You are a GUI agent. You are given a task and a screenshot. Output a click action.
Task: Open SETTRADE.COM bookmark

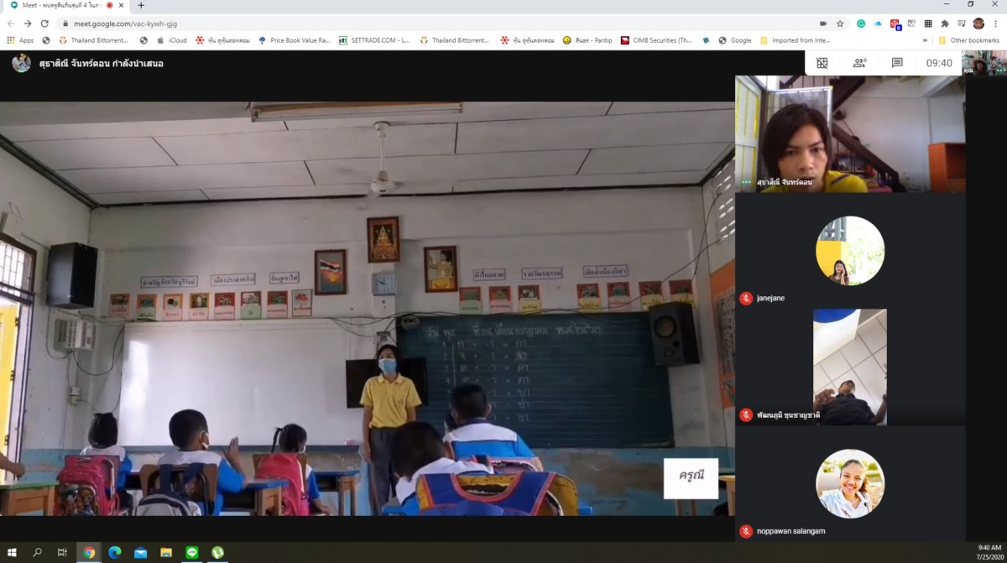tap(374, 39)
